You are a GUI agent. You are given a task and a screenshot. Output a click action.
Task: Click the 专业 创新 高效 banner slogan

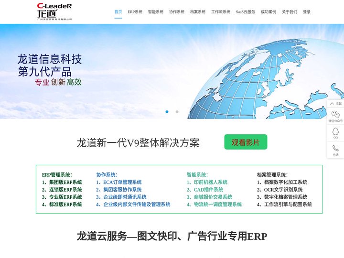point(58,82)
